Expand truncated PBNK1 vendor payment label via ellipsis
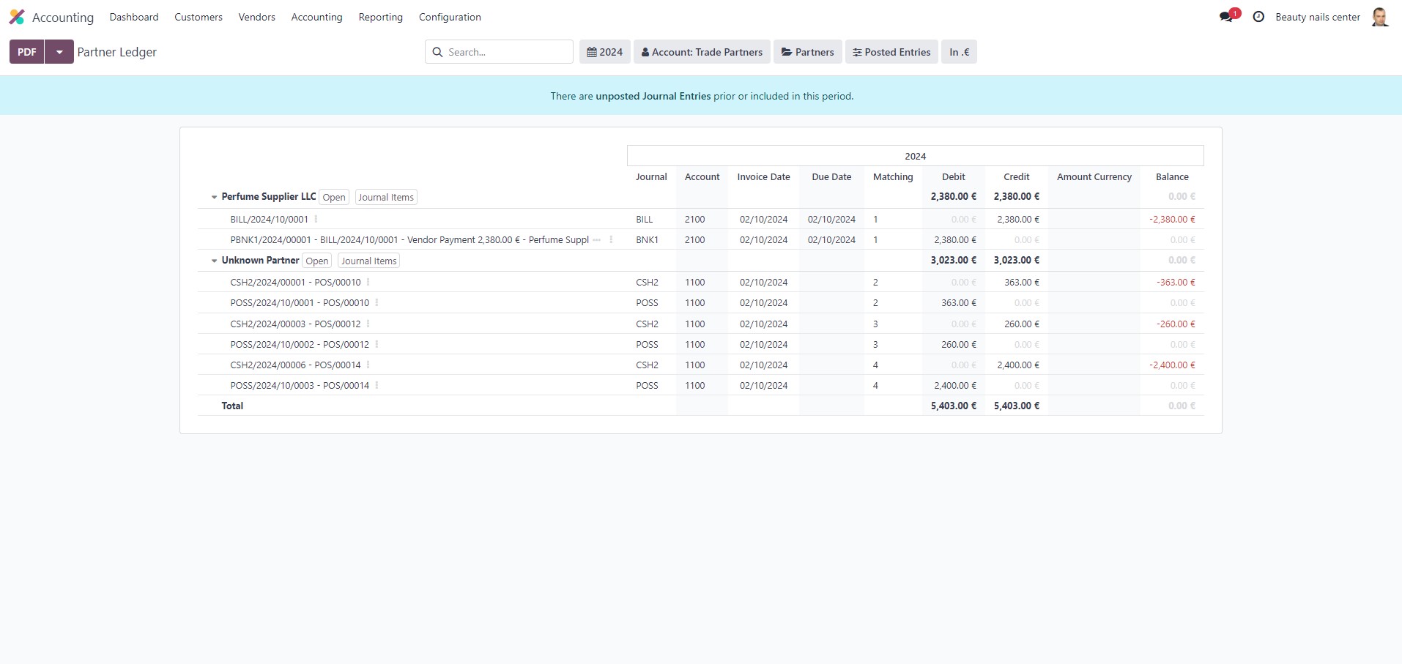Screen dimensions: 1402x664 pos(597,239)
